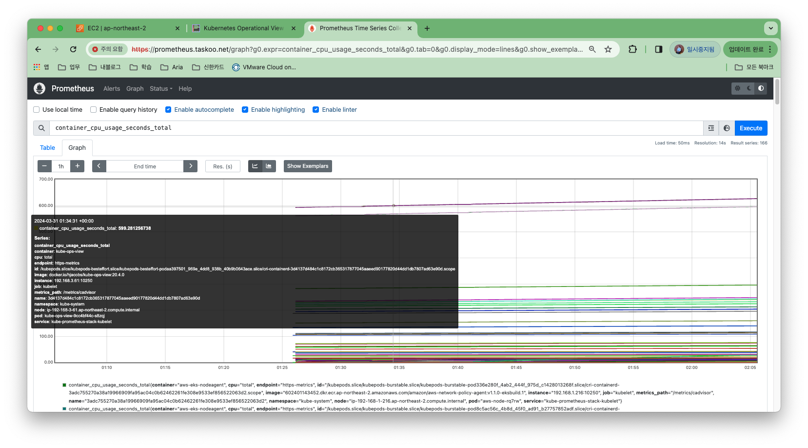Click the Res. (s) resolution field
This screenshot has width=808, height=448.
pyautogui.click(x=223, y=166)
